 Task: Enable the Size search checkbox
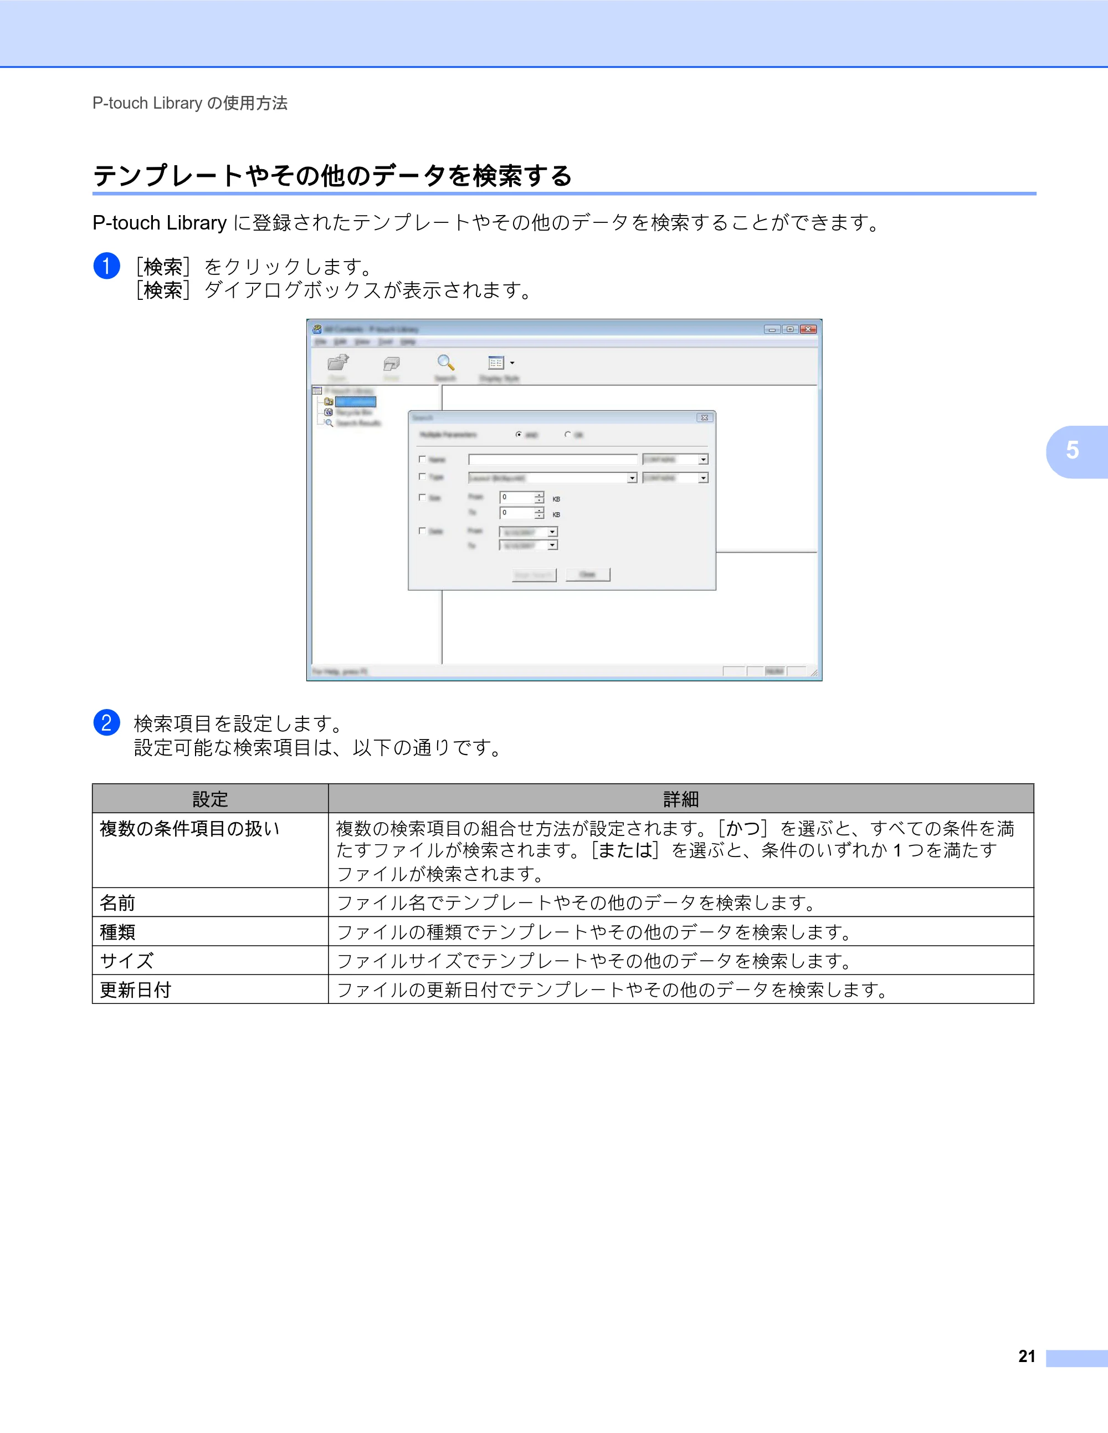click(422, 497)
